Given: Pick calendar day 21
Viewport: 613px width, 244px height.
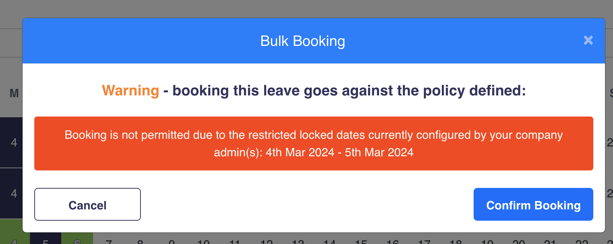Looking at the screenshot, I should tap(550, 241).
